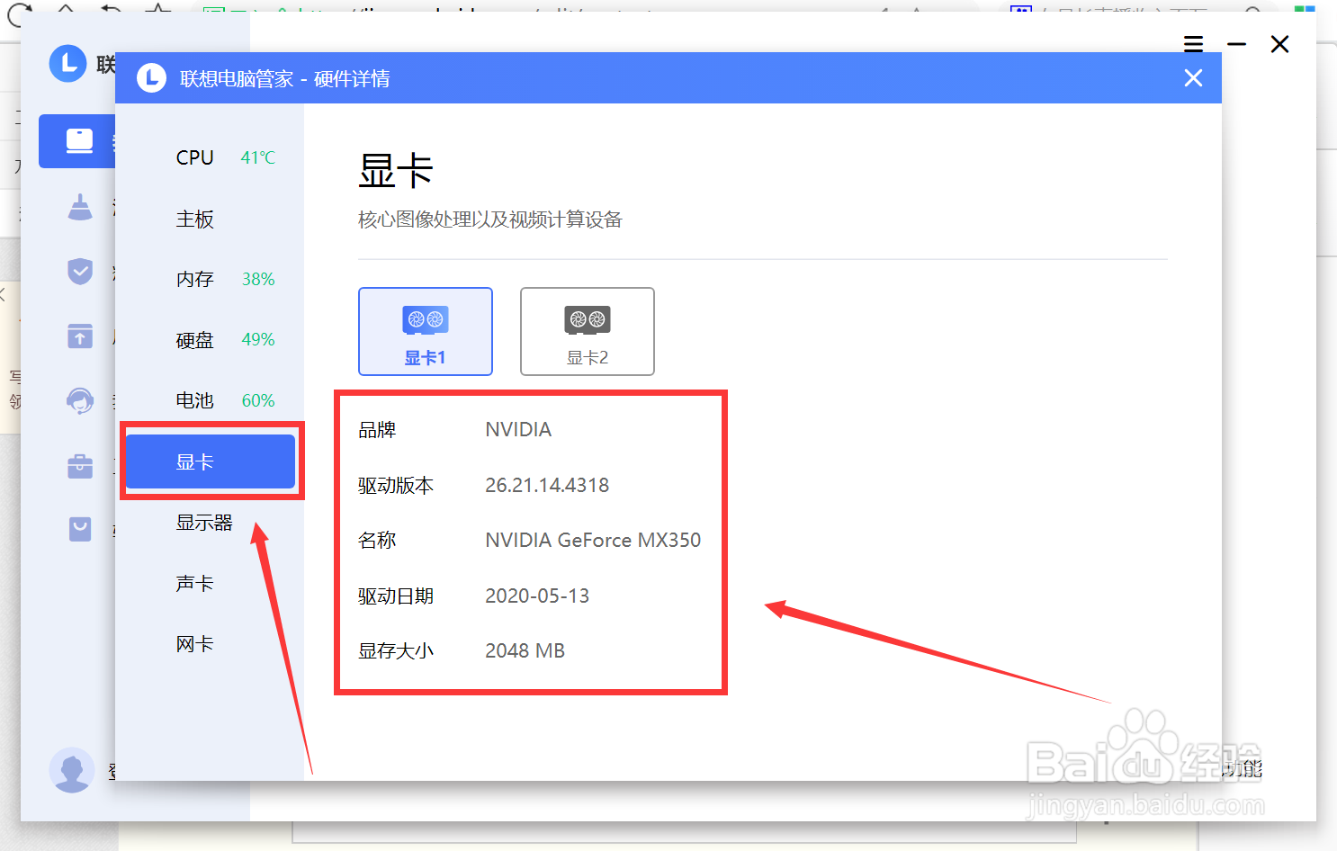Close the Lenovo PC Manager main window

point(1279,44)
